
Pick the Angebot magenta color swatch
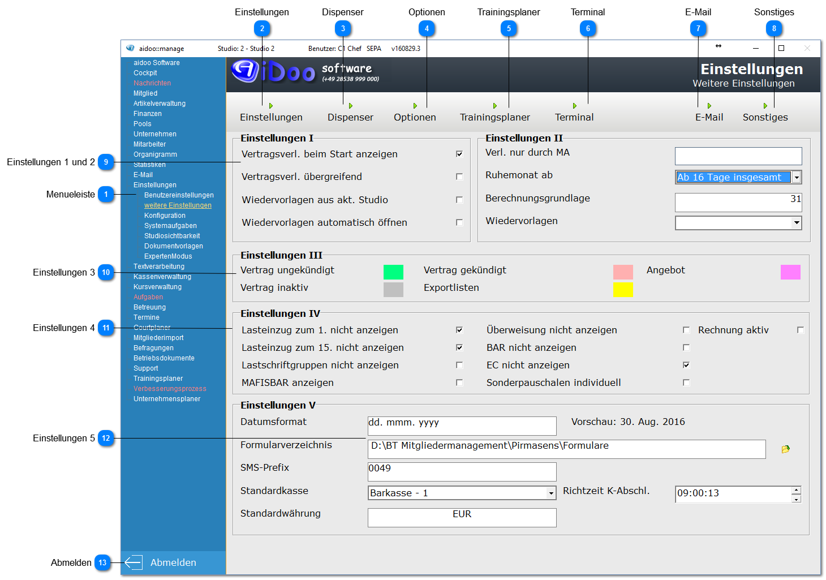tap(790, 272)
